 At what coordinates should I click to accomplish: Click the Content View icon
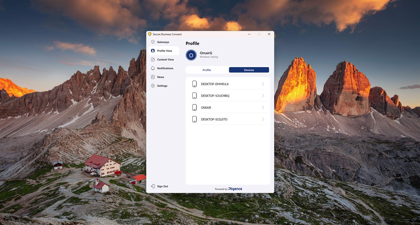click(153, 59)
